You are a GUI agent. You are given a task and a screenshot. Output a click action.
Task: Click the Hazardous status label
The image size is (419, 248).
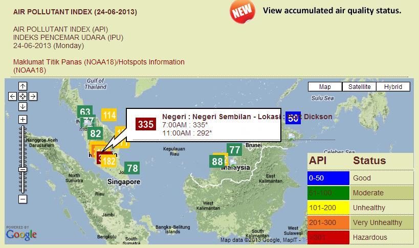pyautogui.click(x=370, y=237)
